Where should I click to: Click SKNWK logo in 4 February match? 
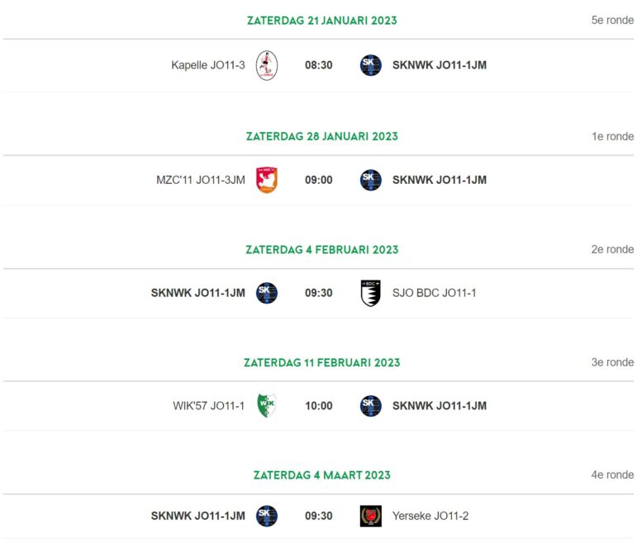[267, 293]
